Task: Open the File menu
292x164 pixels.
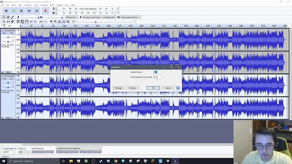Action: (x=2, y=5)
